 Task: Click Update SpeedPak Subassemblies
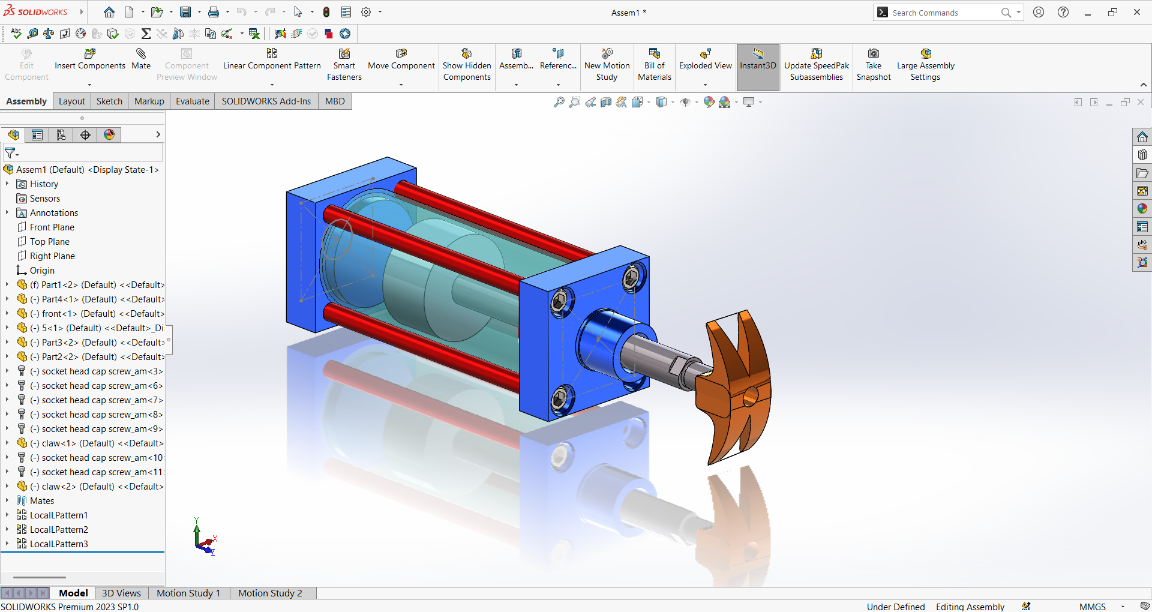[x=816, y=65]
